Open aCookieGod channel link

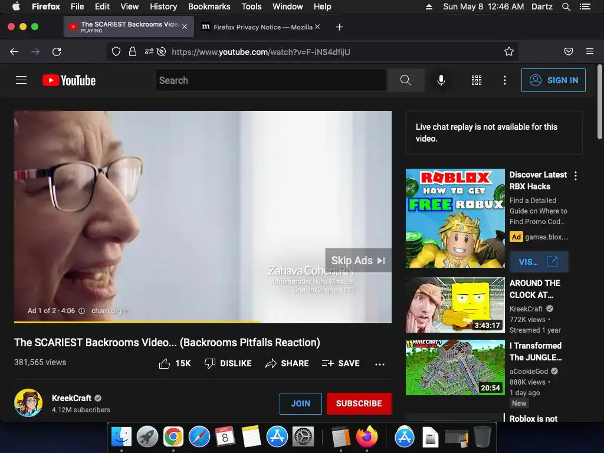click(528, 372)
